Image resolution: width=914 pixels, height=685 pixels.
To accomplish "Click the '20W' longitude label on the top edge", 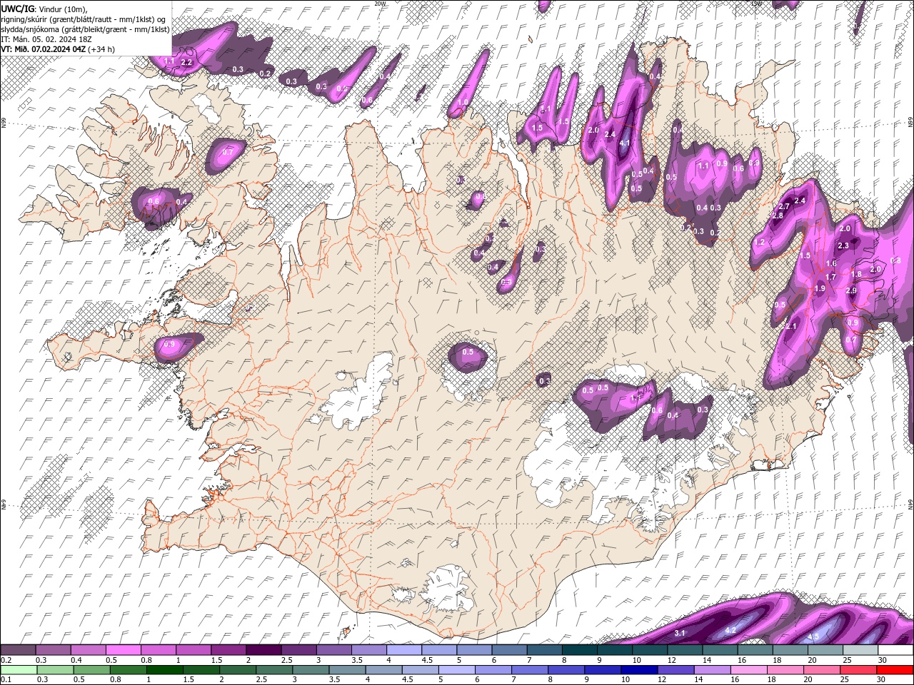I will coord(380,4).
